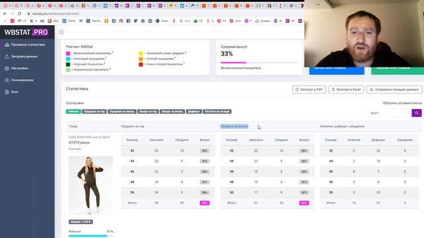The width and height of the screenshot is (424, 238).
Task: Click the Рейтинг WBStat legend title
Action: (x=79, y=47)
